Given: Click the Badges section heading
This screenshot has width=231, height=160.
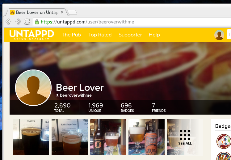Looking at the screenshot, I should [223, 126].
